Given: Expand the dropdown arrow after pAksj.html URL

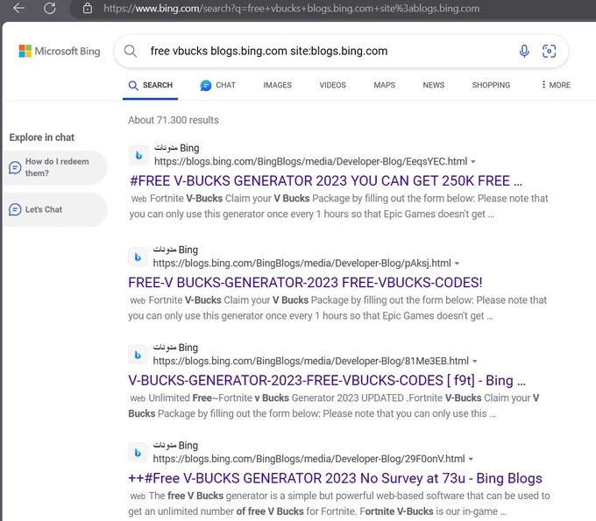Looking at the screenshot, I should coord(457,264).
